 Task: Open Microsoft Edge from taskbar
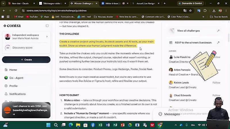pyautogui.click(x=71, y=125)
